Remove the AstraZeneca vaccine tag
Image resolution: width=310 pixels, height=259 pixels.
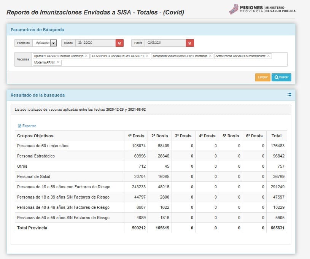(269, 56)
